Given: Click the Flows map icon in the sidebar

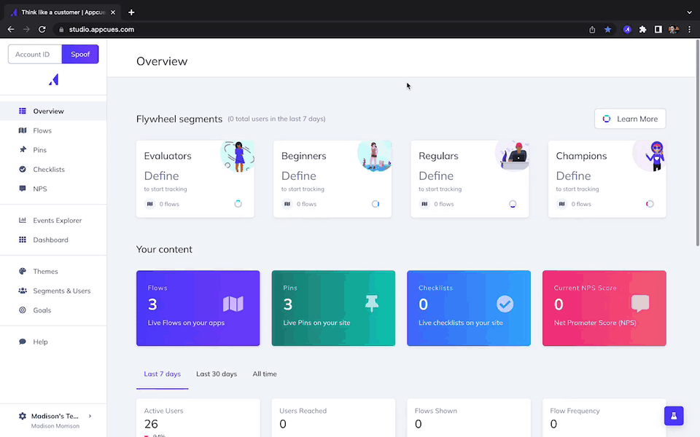Looking at the screenshot, I should pyautogui.click(x=23, y=130).
